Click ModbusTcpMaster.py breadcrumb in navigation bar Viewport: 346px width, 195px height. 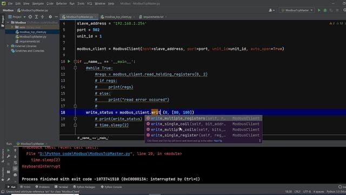click(32, 10)
